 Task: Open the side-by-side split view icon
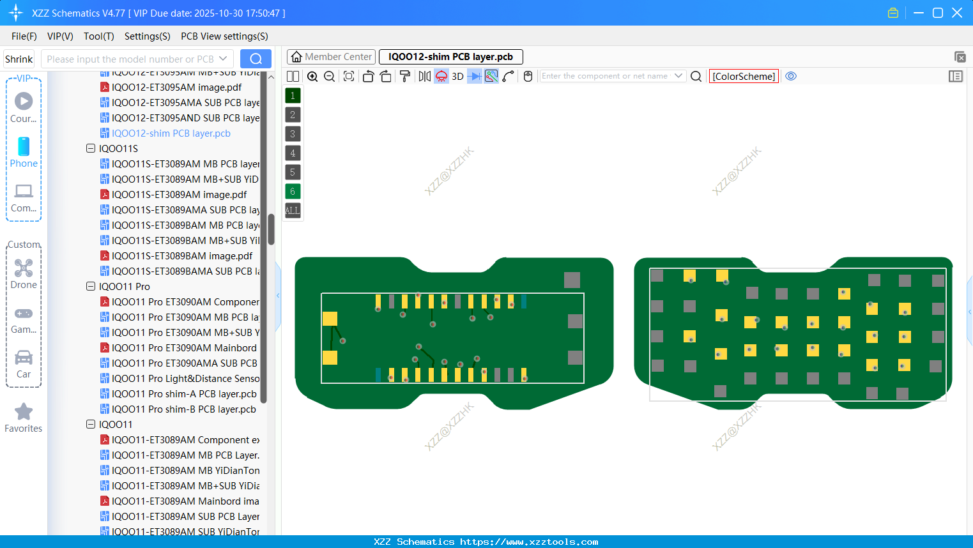pos(293,76)
